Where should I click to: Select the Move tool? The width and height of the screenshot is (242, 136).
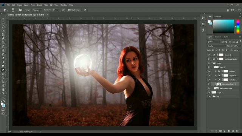[3, 19]
